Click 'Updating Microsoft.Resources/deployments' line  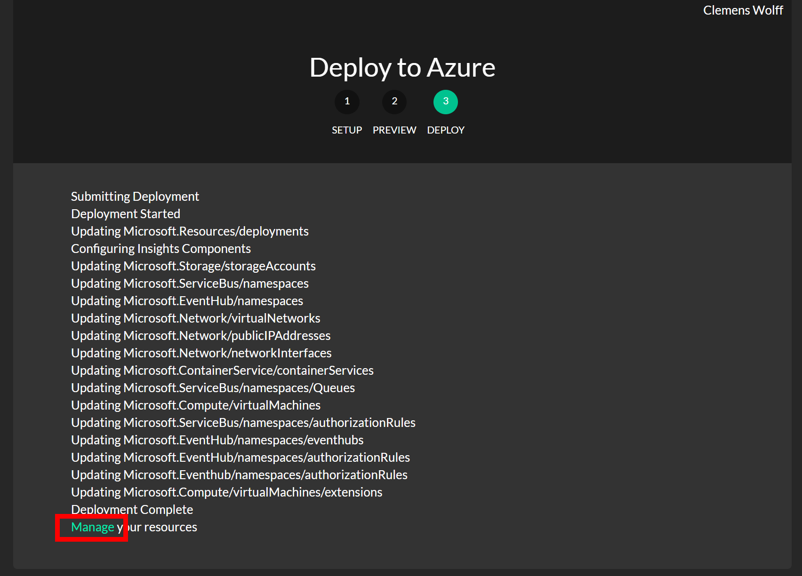pos(190,231)
